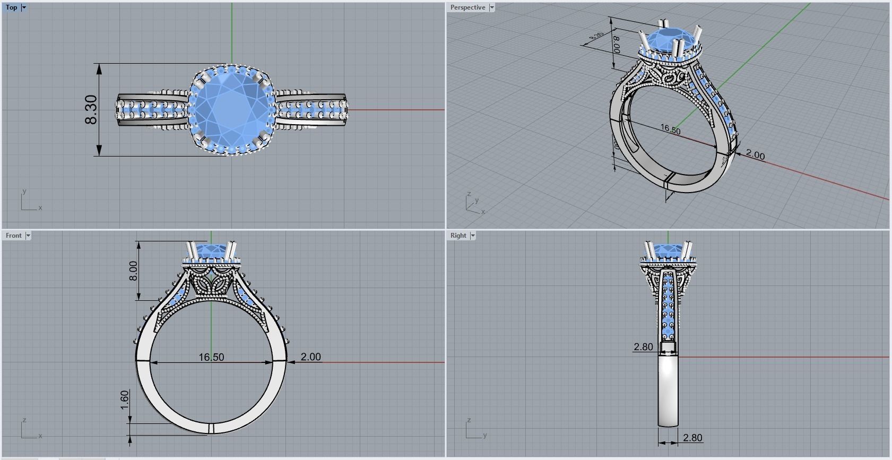Select the ring shank bottom in Right view

point(668,391)
